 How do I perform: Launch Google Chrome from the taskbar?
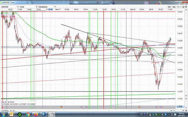coord(28,115)
